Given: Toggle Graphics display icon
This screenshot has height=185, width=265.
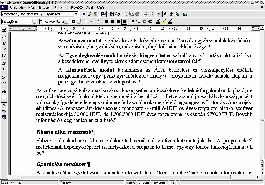Looking at the screenshot, I should (4, 111).
